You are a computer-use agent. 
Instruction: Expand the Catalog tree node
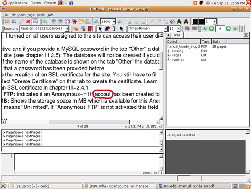click(168, 51)
